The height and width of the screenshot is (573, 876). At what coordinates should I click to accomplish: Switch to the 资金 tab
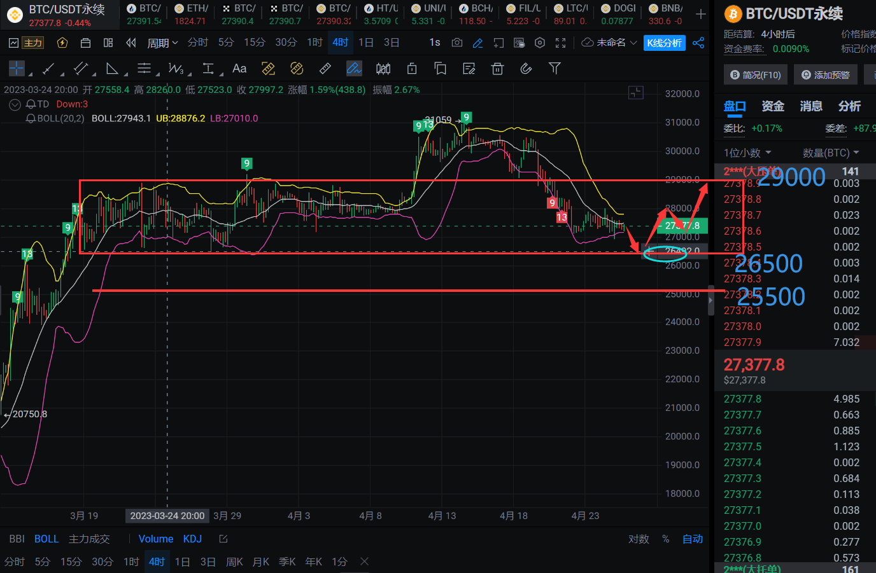pos(773,106)
